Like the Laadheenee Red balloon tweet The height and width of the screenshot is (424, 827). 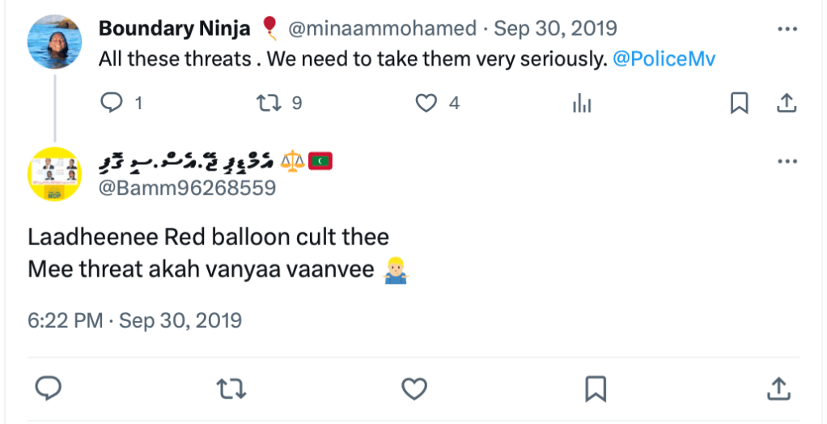(x=414, y=388)
